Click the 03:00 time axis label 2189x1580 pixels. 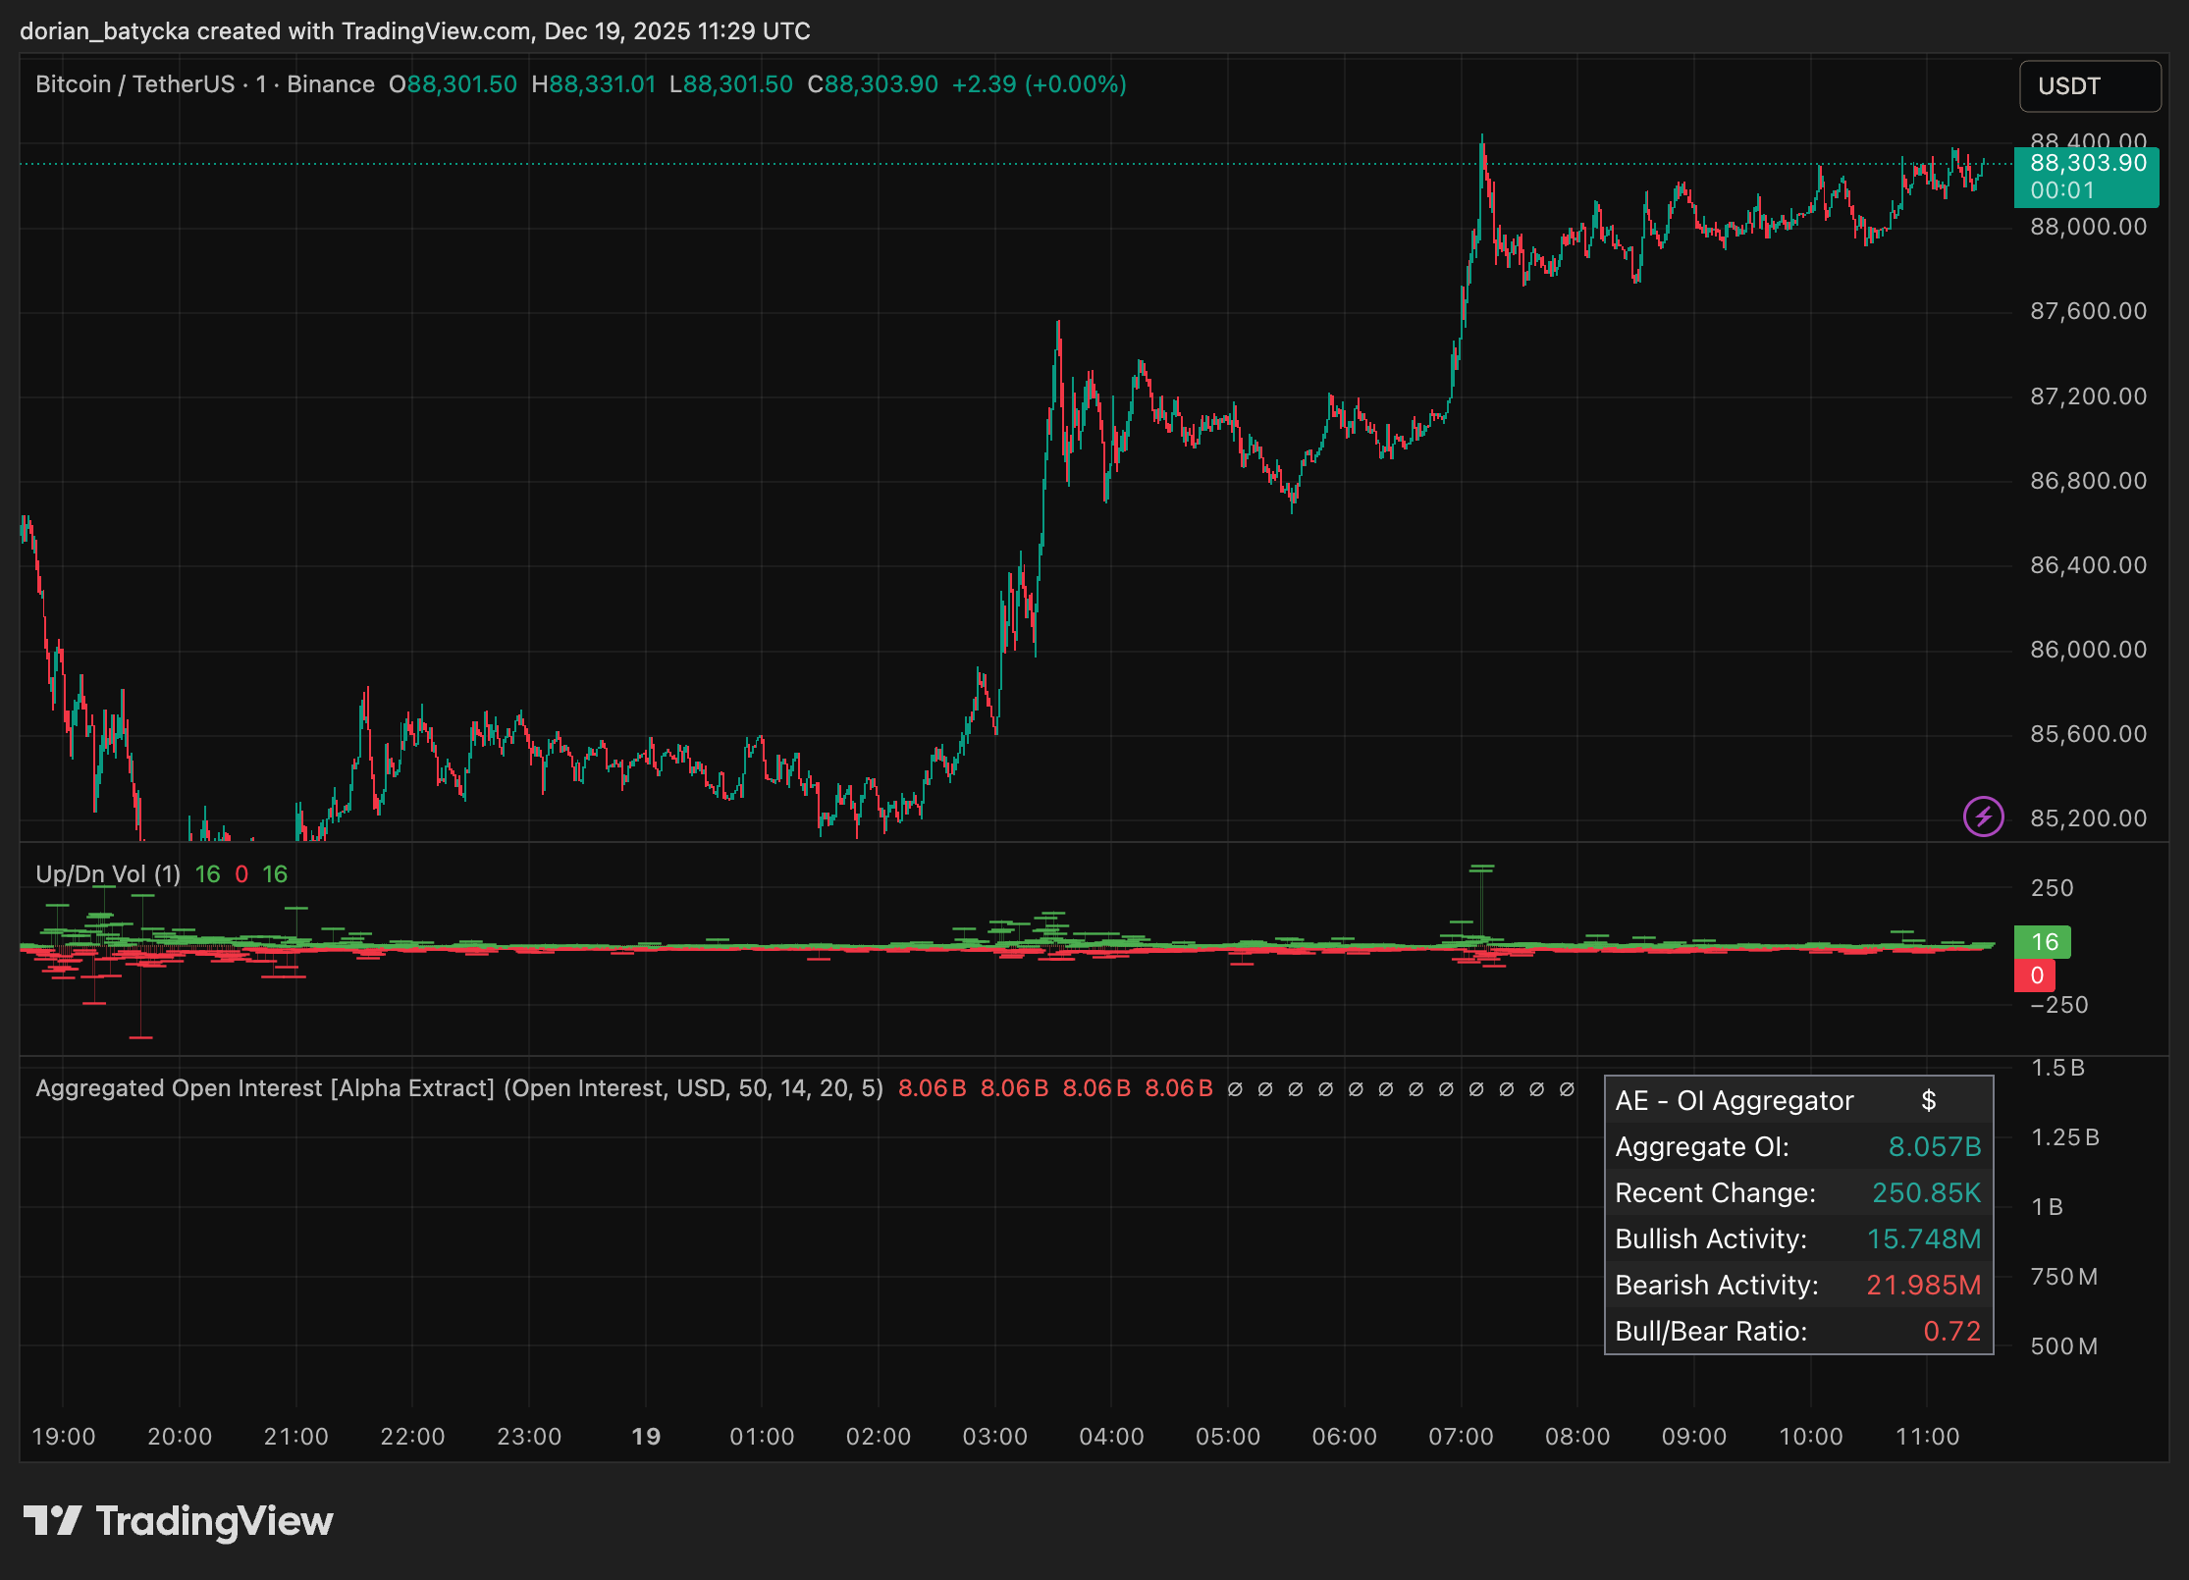click(994, 1437)
